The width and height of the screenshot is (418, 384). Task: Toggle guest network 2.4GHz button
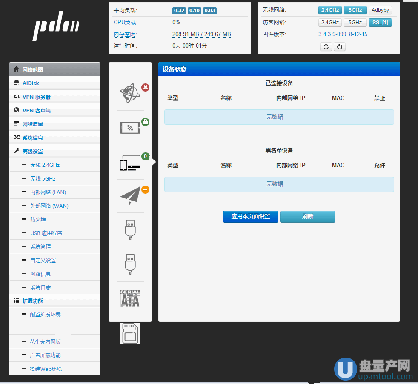pos(330,23)
